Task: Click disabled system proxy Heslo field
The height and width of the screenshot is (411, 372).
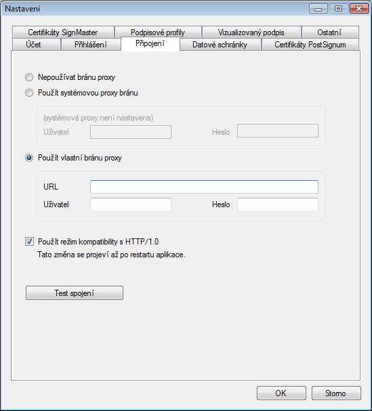Action: [x=278, y=131]
